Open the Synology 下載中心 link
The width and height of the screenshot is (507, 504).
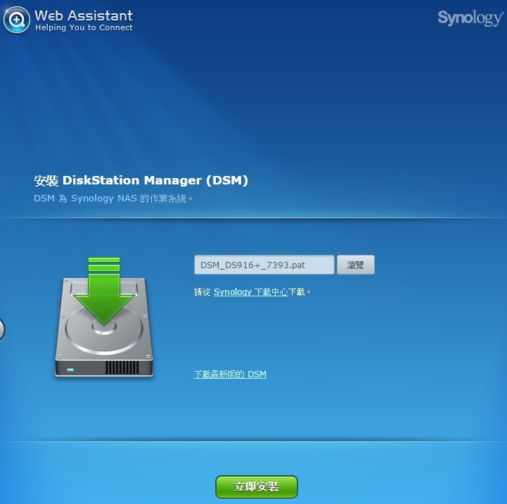250,292
